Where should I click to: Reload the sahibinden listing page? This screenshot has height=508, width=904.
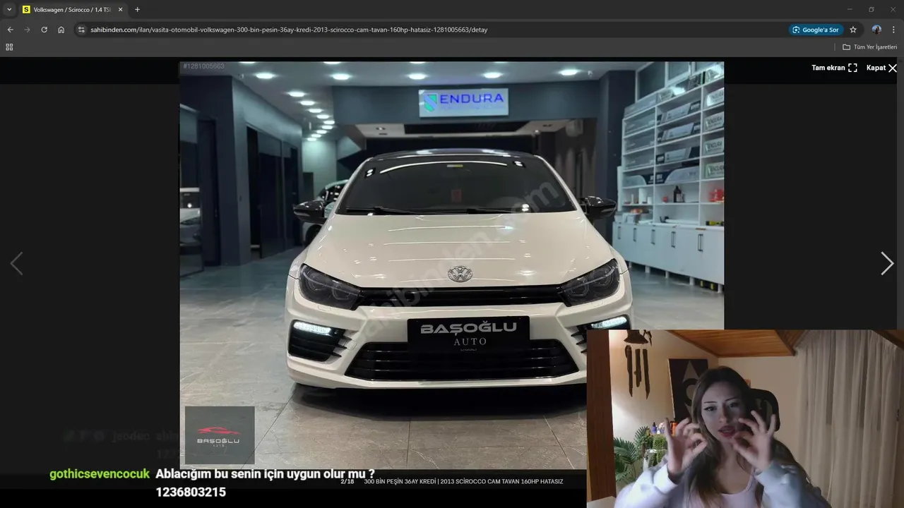pyautogui.click(x=44, y=30)
